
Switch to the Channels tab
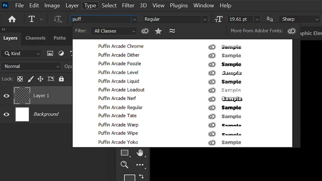click(x=35, y=38)
